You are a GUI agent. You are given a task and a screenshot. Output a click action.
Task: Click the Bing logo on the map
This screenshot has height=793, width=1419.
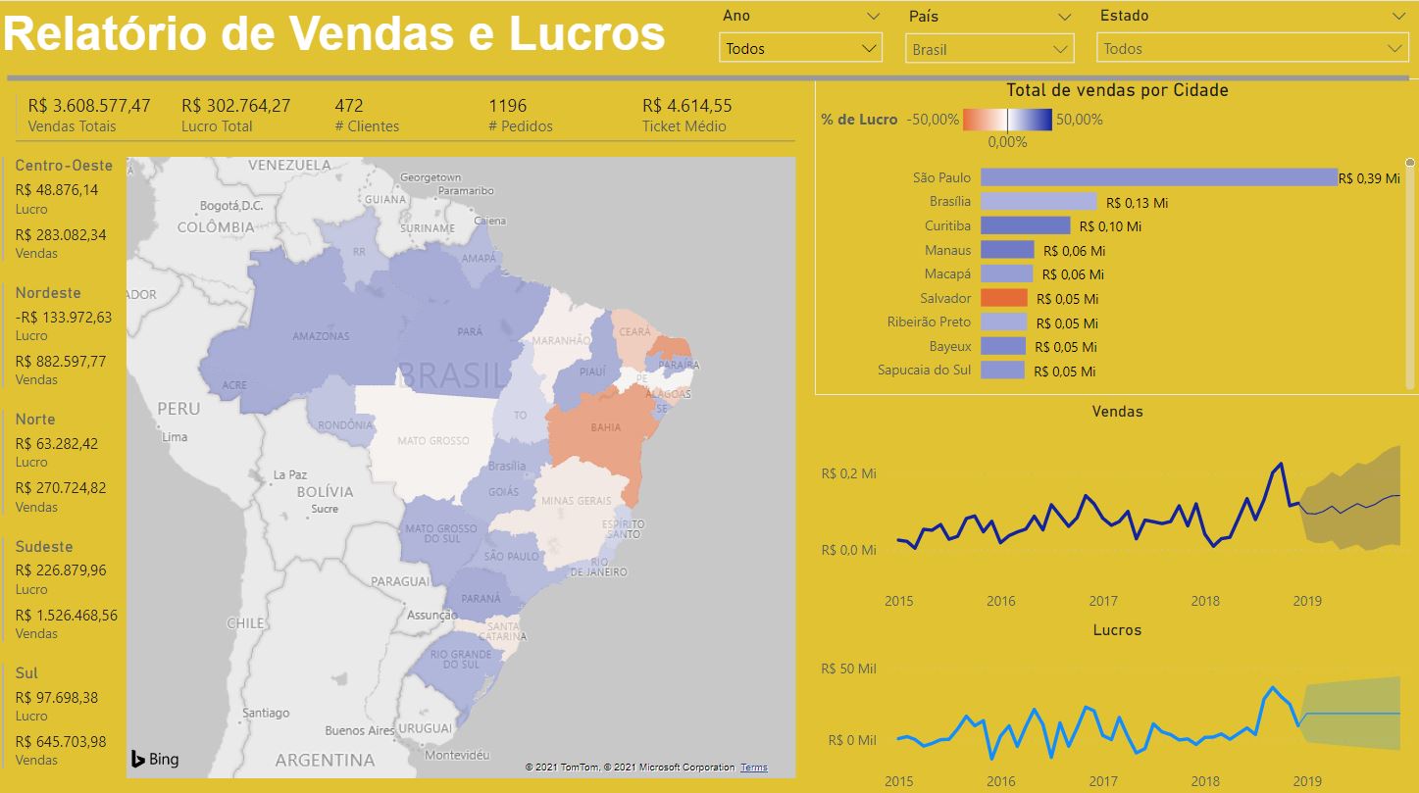click(155, 759)
